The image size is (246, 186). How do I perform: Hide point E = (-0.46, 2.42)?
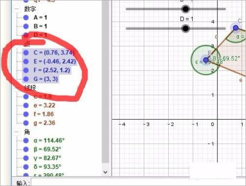tap(26, 61)
